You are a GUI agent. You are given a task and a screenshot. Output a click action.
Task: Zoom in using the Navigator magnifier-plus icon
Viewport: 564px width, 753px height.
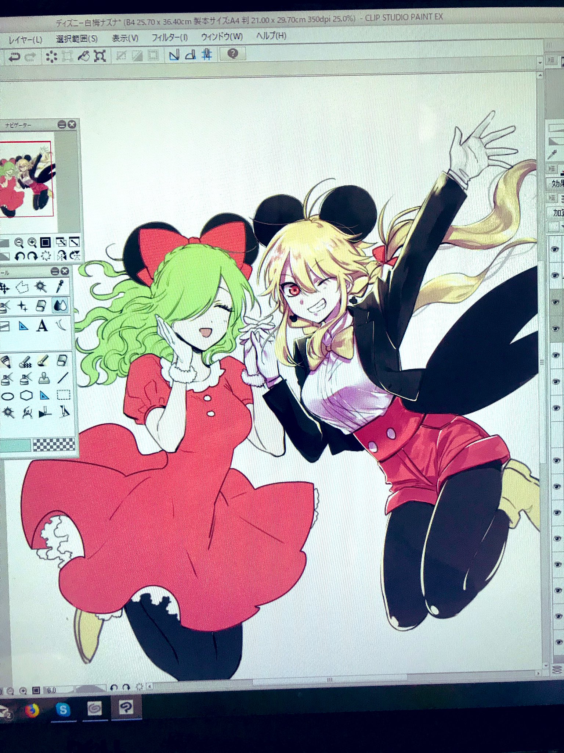[32, 242]
